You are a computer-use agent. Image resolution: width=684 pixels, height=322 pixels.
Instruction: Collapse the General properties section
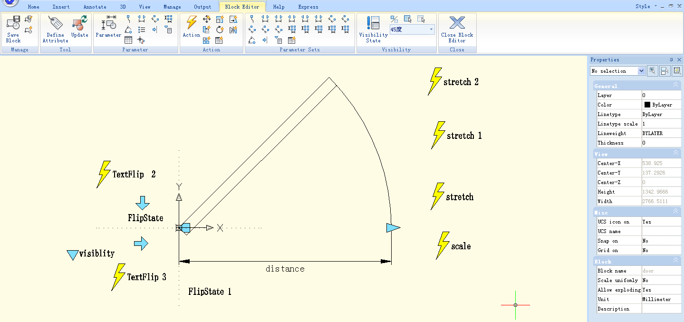tap(675, 85)
